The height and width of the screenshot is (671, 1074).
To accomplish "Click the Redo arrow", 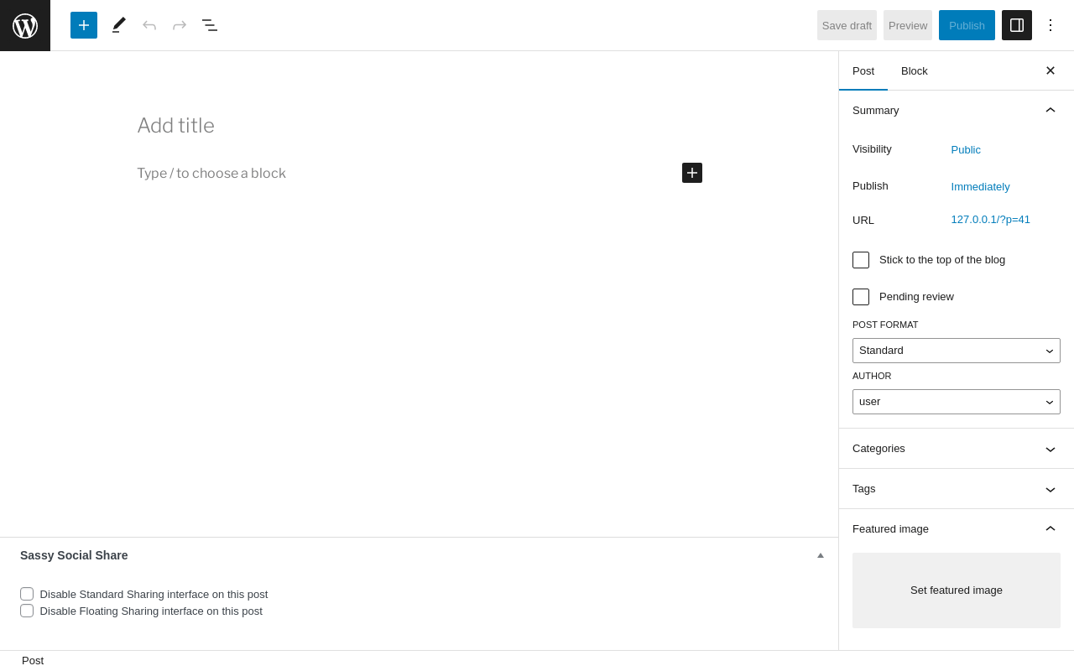I will point(180,25).
